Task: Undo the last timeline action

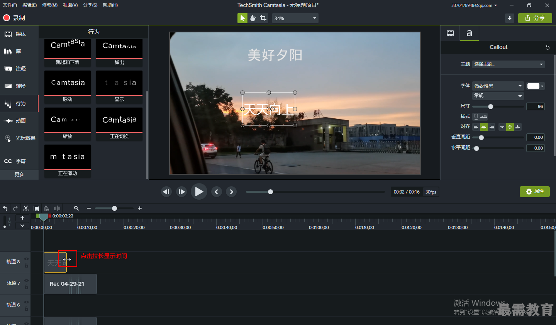Action: [x=5, y=208]
